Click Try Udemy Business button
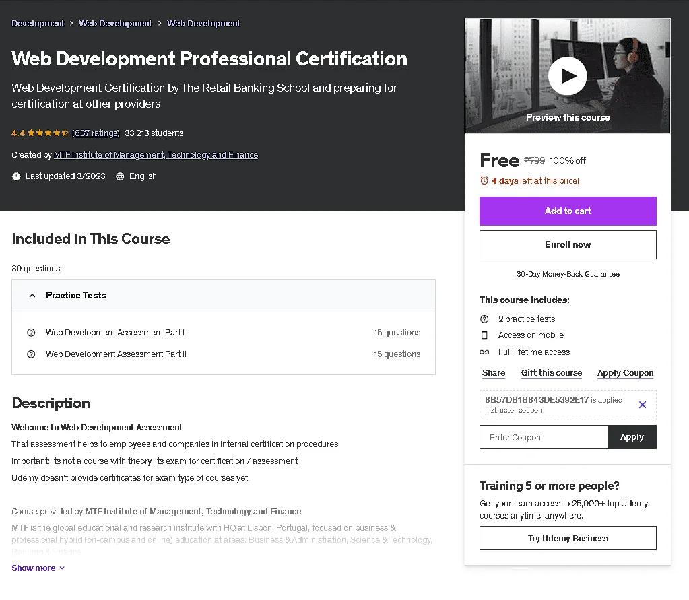Image resolution: width=689 pixels, height=600 pixels. point(568,539)
